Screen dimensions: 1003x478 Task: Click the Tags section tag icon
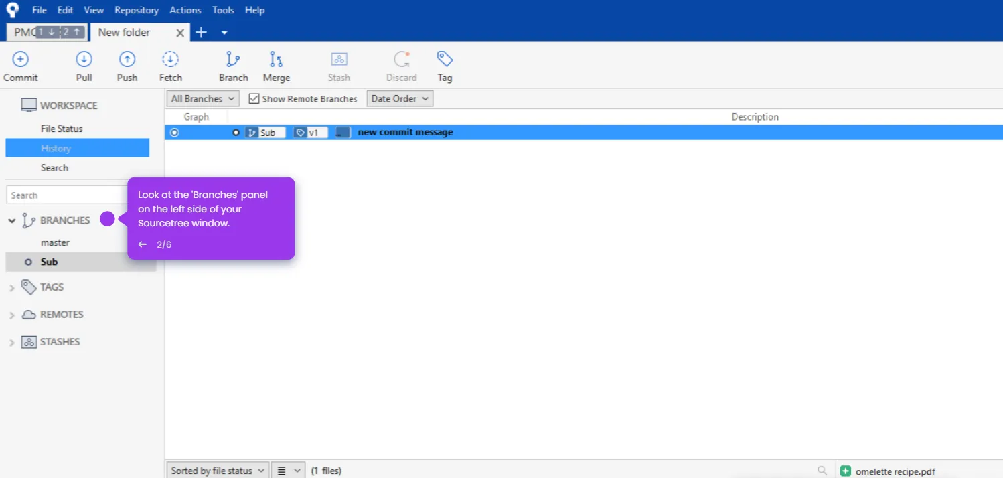29,287
